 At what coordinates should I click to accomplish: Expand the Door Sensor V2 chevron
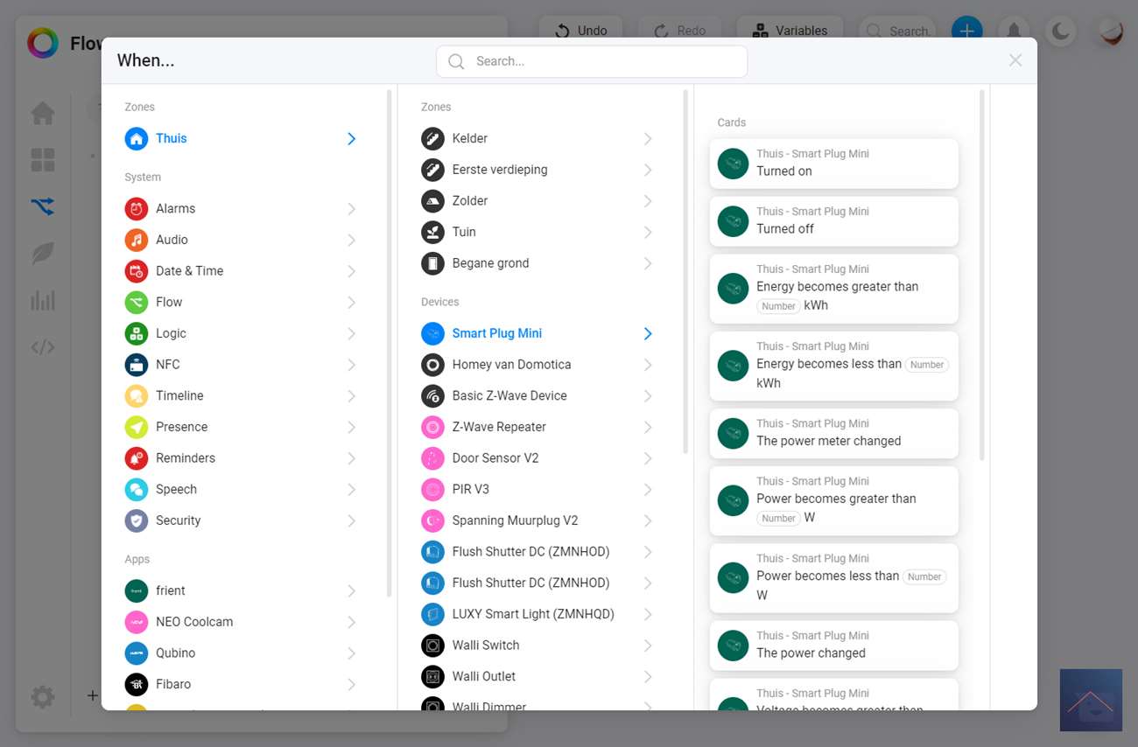click(x=648, y=458)
